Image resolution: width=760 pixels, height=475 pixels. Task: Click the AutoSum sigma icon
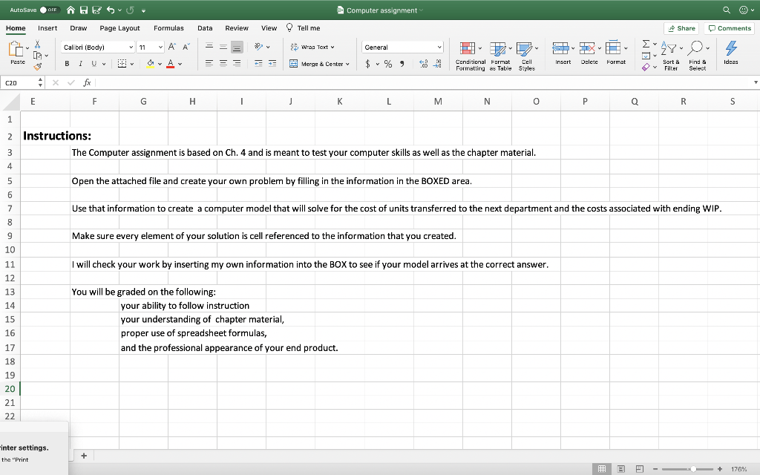(645, 44)
